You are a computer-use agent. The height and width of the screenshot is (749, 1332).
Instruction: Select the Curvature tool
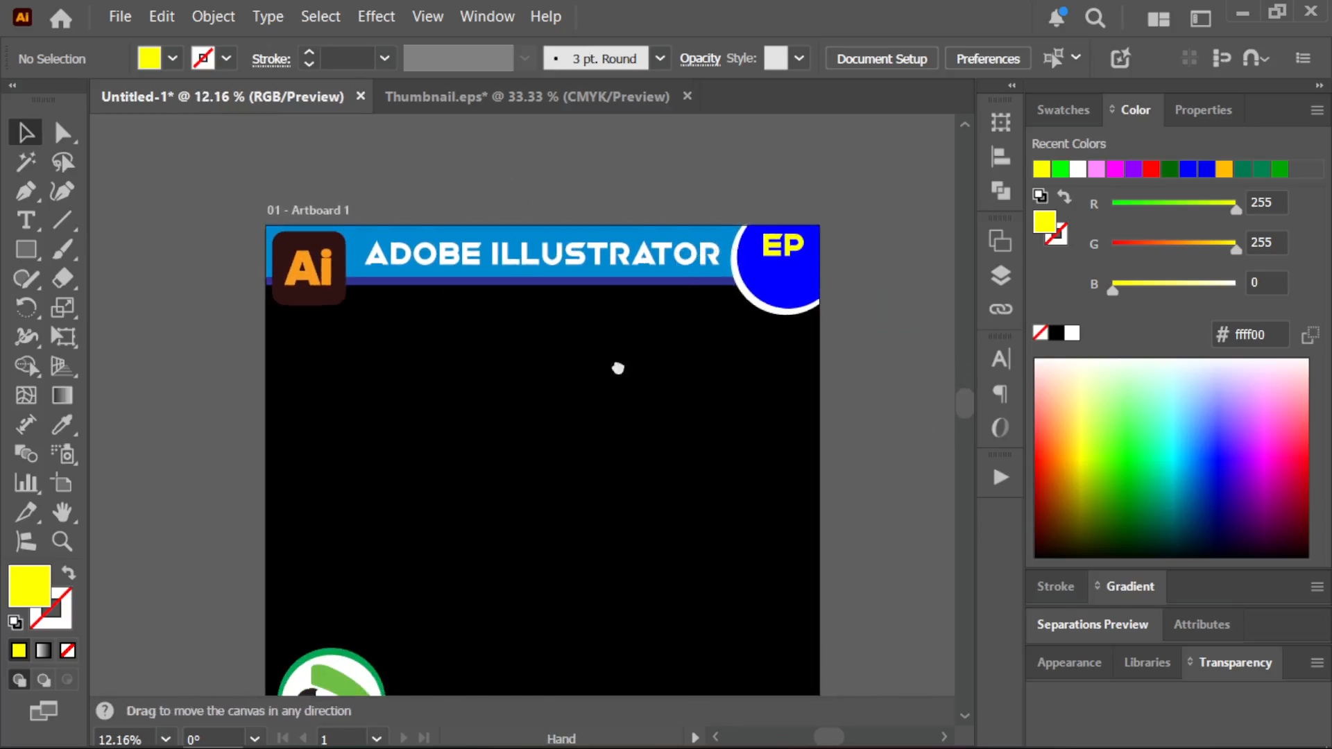pyautogui.click(x=62, y=191)
